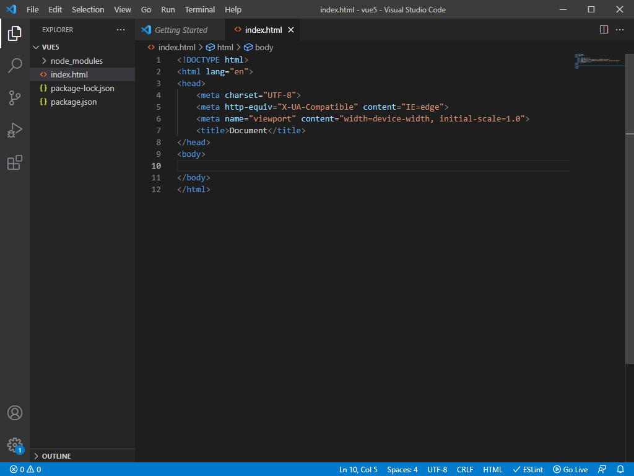Open package-lock.json in the Explorer
The image size is (634, 476).
coord(82,88)
